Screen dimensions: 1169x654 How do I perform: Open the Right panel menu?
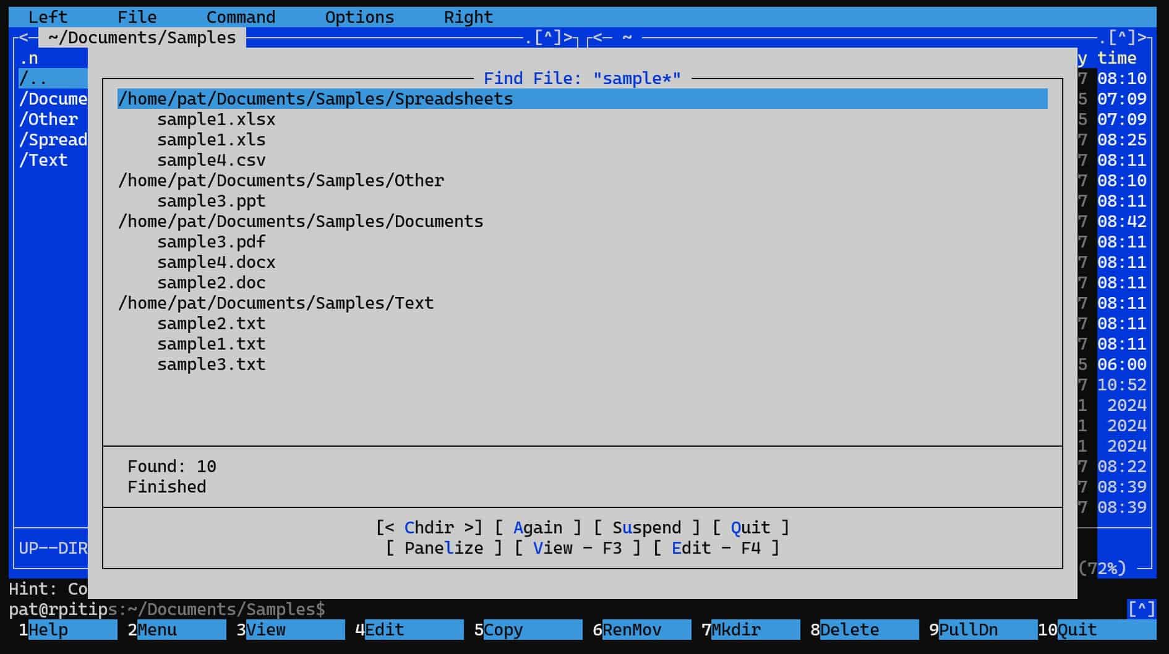pyautogui.click(x=468, y=17)
